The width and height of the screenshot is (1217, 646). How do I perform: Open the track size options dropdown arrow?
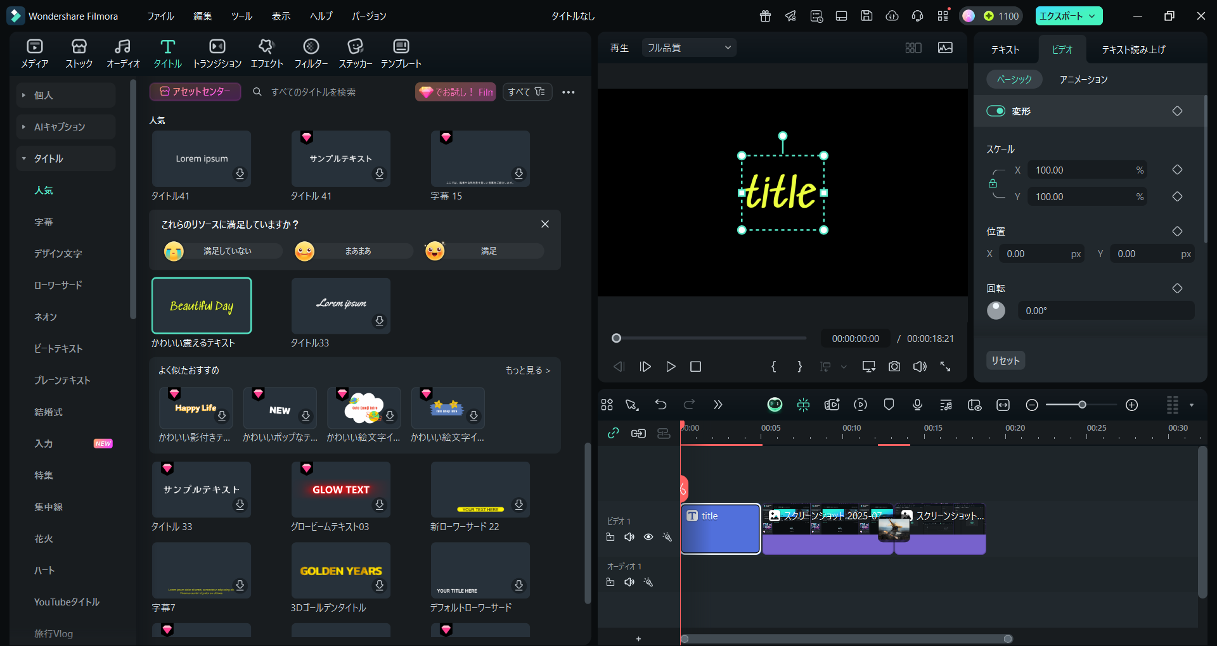click(1192, 405)
